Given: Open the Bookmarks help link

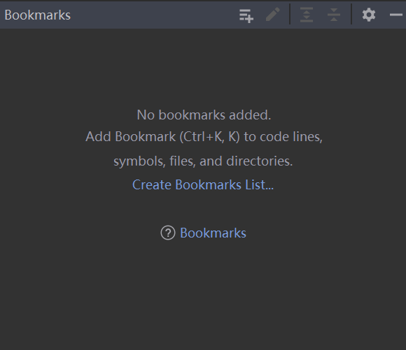Looking at the screenshot, I should point(213,233).
